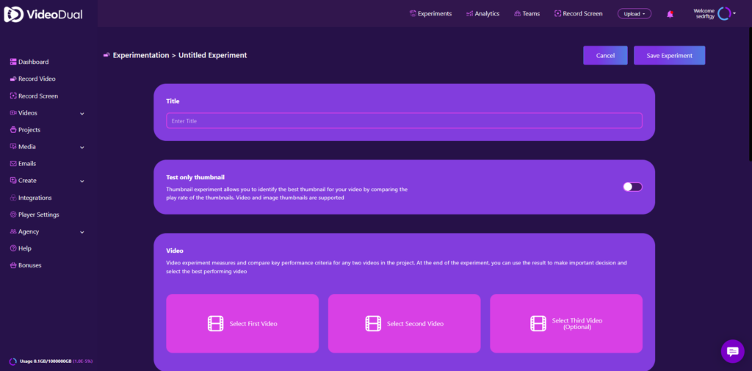This screenshot has width=752, height=371.
Task: Click the Help question mark icon
Action: [x=13, y=248]
